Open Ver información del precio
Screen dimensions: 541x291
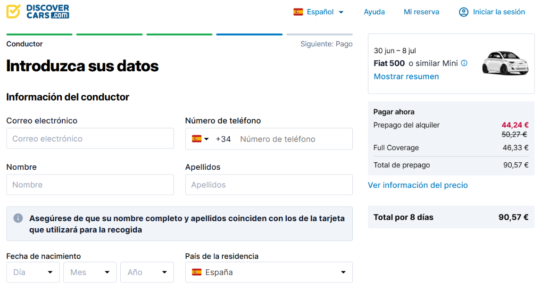click(417, 185)
